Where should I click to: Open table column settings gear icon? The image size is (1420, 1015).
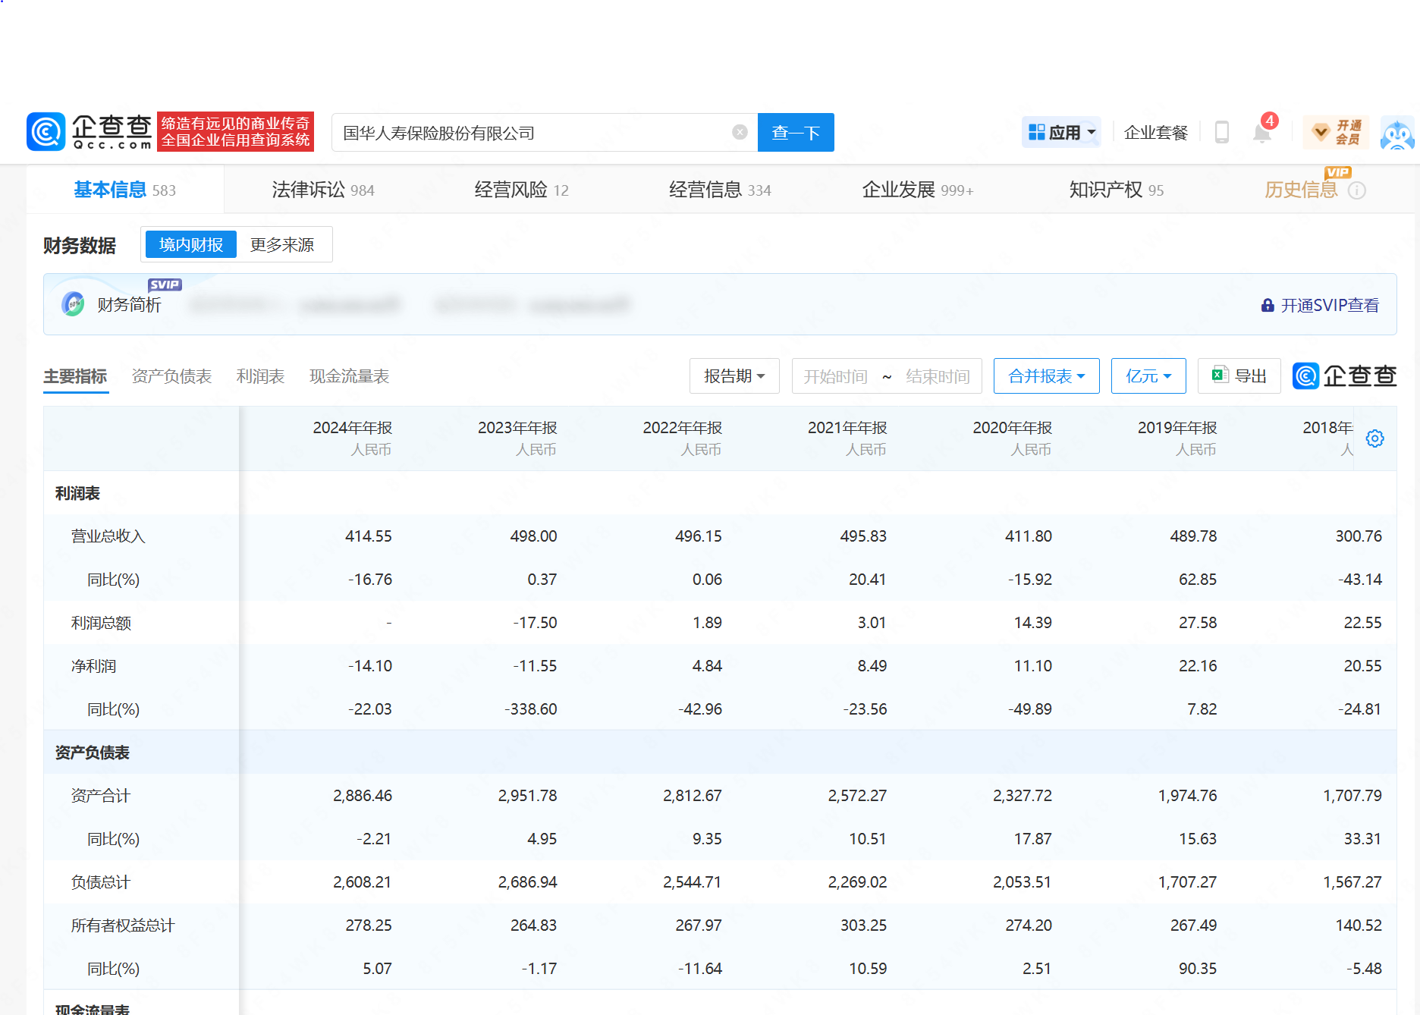(1374, 438)
